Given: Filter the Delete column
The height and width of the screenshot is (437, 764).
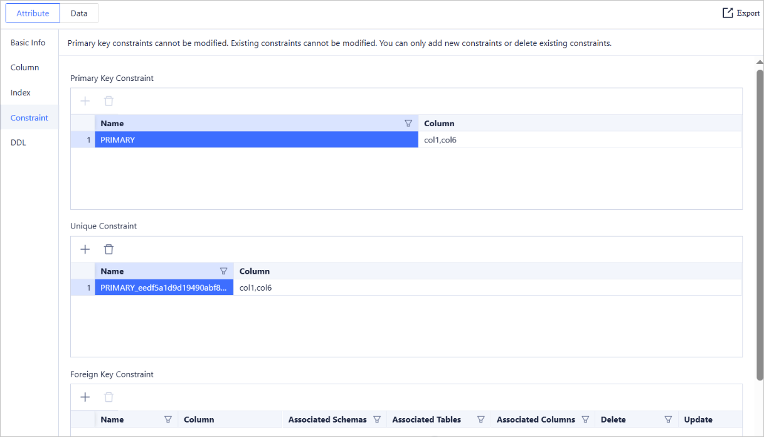Looking at the screenshot, I should 668,419.
